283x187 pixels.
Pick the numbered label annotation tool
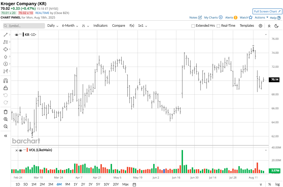tap(5, 64)
